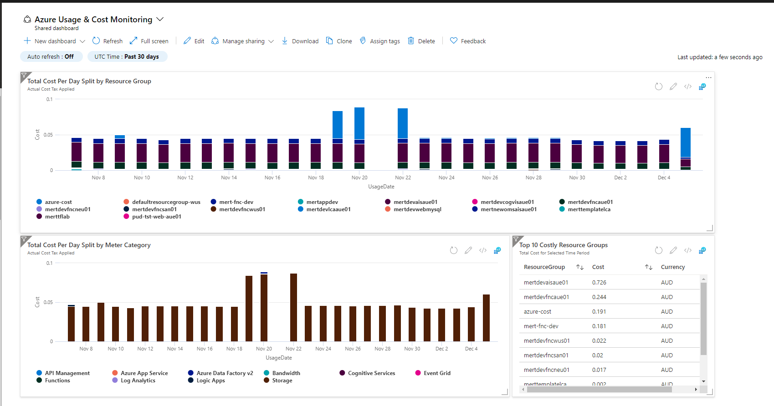The height and width of the screenshot is (406, 774).
Task: Click the filter icon on Top 10 Costly tile
Action: click(x=516, y=239)
